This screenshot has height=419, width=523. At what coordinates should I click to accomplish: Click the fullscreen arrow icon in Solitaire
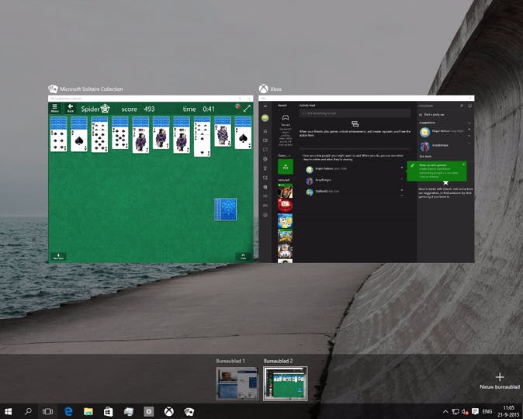(x=247, y=109)
